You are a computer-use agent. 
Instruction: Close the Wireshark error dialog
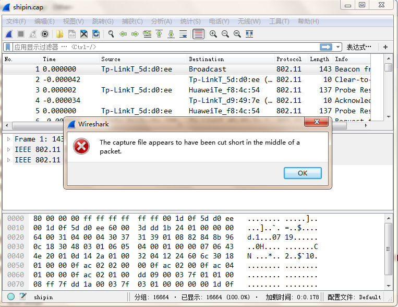click(x=317, y=122)
